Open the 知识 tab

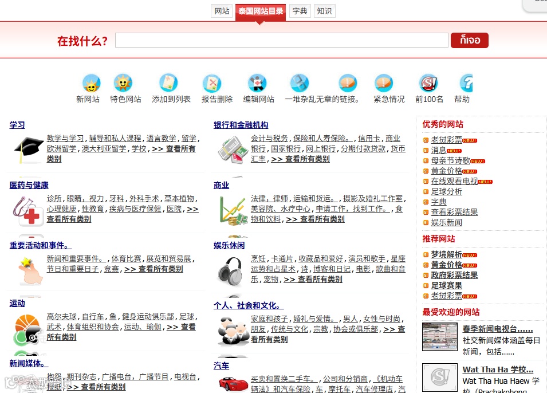(x=324, y=11)
